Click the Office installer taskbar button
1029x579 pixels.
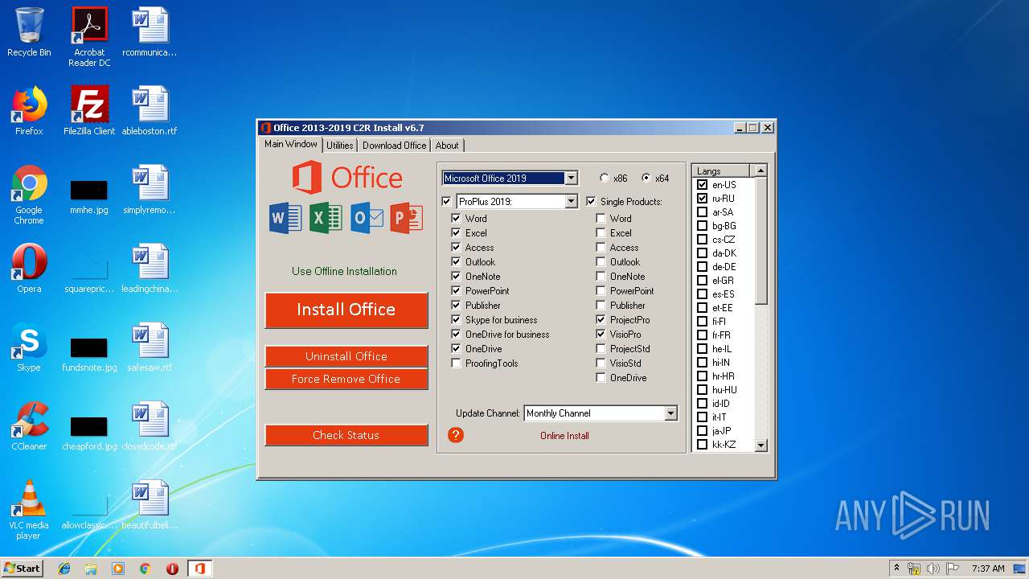(x=199, y=569)
